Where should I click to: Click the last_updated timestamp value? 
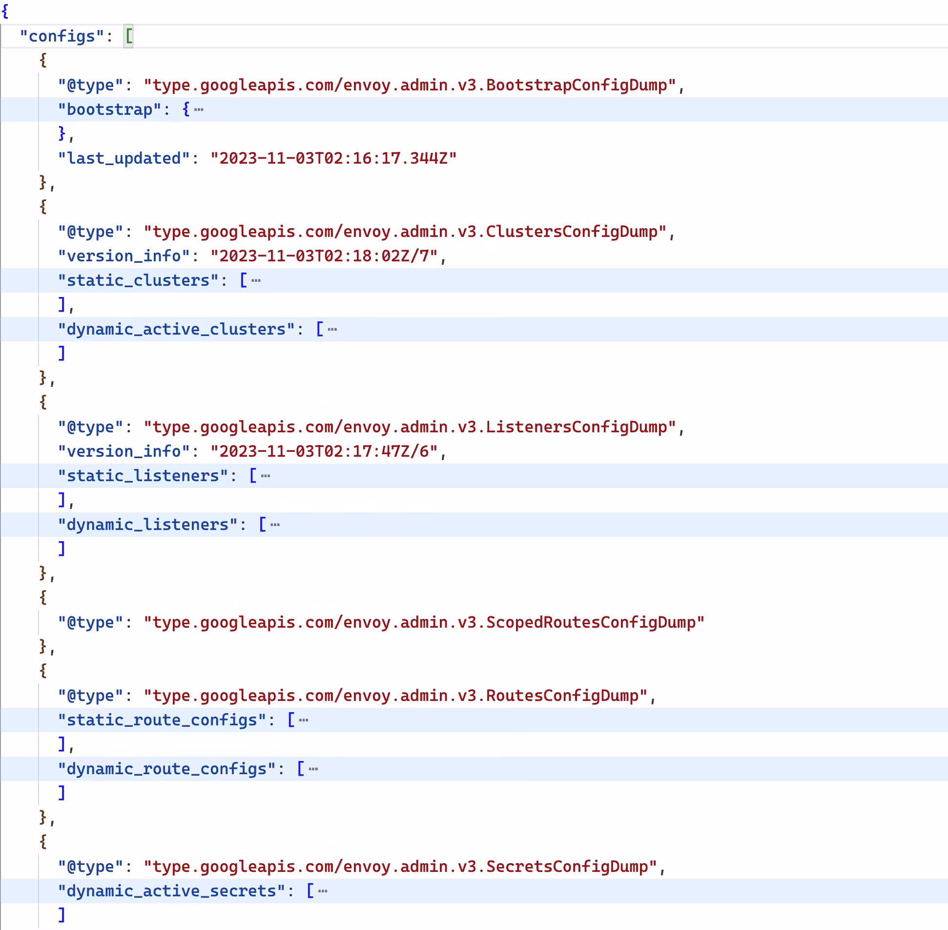pyautogui.click(x=334, y=159)
